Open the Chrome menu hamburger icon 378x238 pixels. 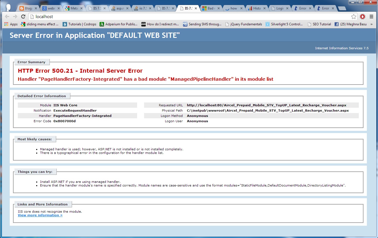pyautogui.click(x=371, y=17)
